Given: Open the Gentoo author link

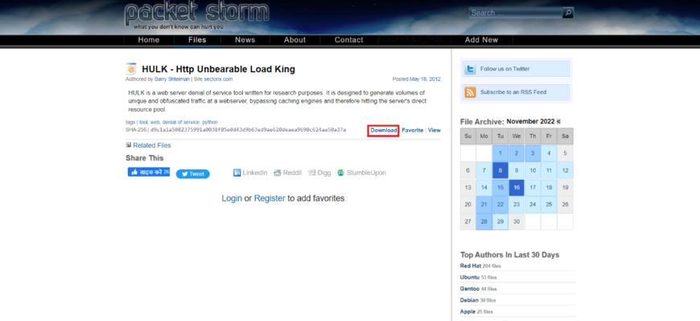Looking at the screenshot, I should (x=470, y=289).
